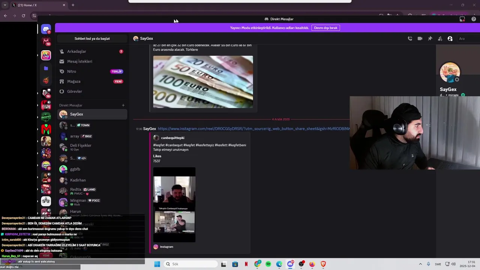
Task: Click Devre dışı bırak button
Action: 325,28
